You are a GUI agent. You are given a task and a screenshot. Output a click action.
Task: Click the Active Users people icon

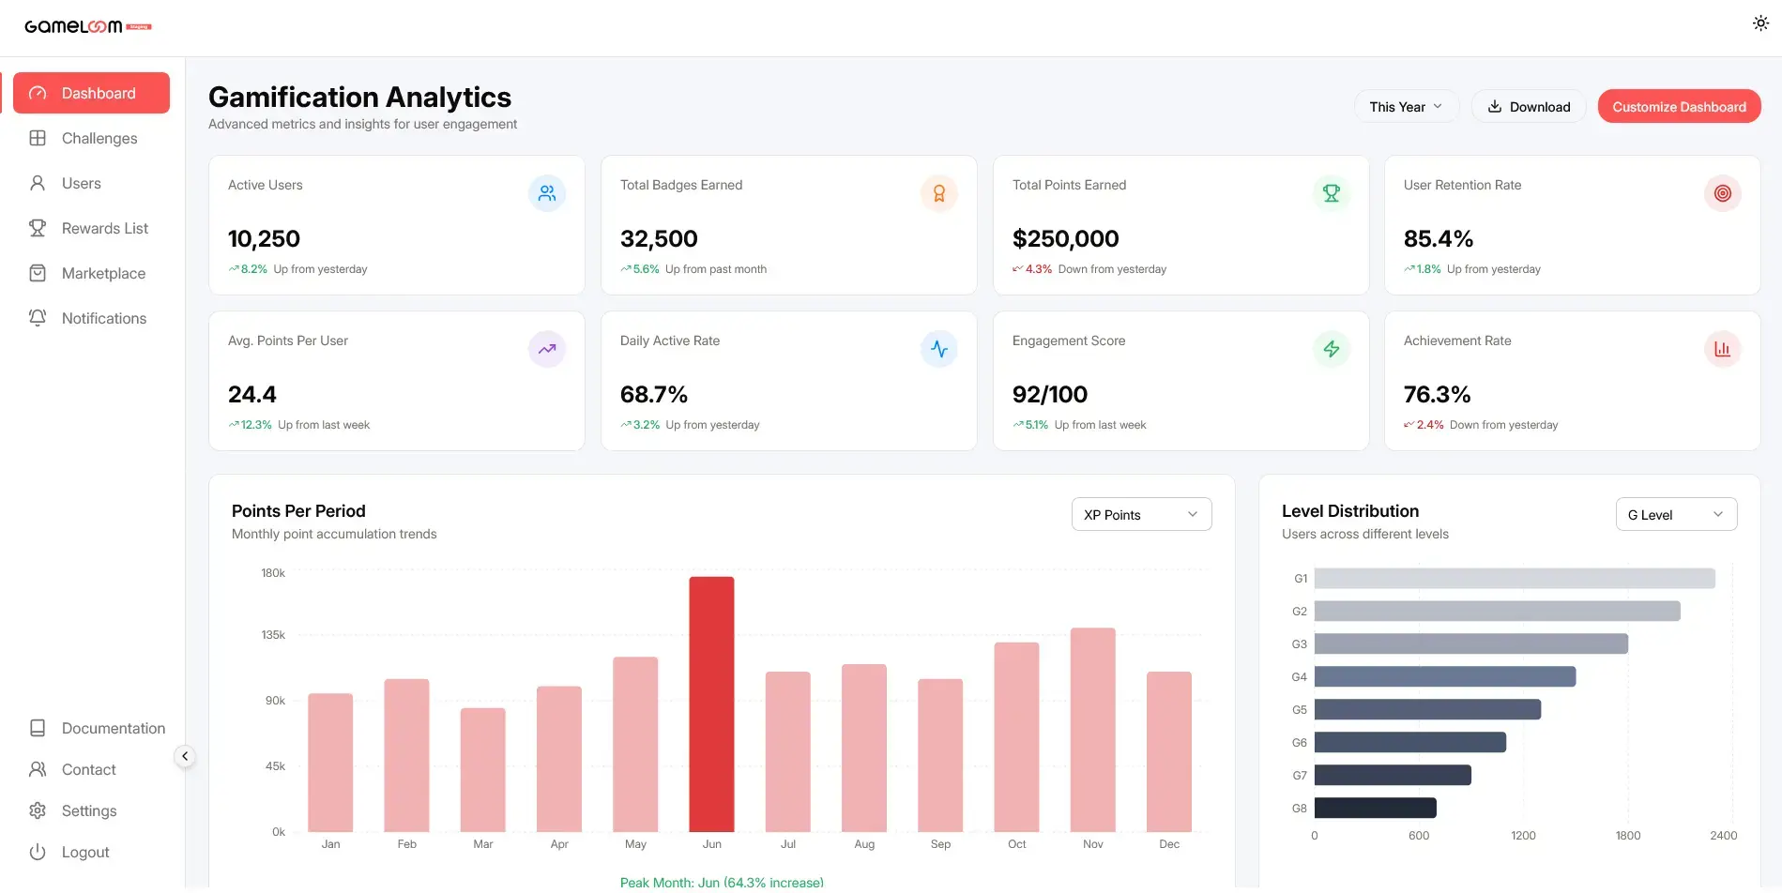(547, 193)
